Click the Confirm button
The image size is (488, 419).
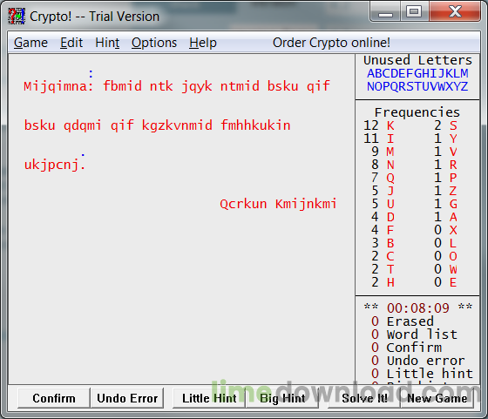coord(54,398)
